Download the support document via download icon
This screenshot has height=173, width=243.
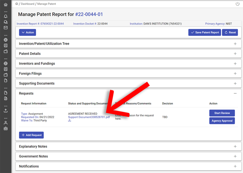click(69, 121)
